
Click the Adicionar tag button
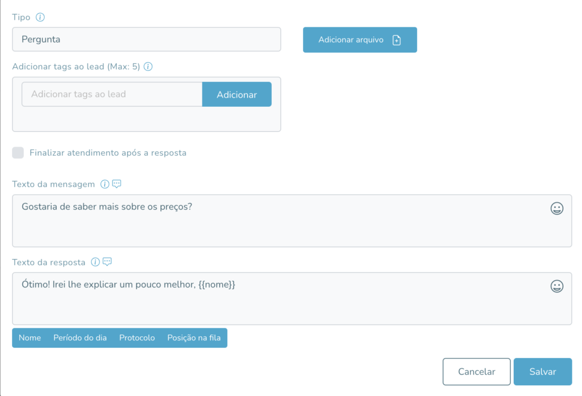(237, 94)
